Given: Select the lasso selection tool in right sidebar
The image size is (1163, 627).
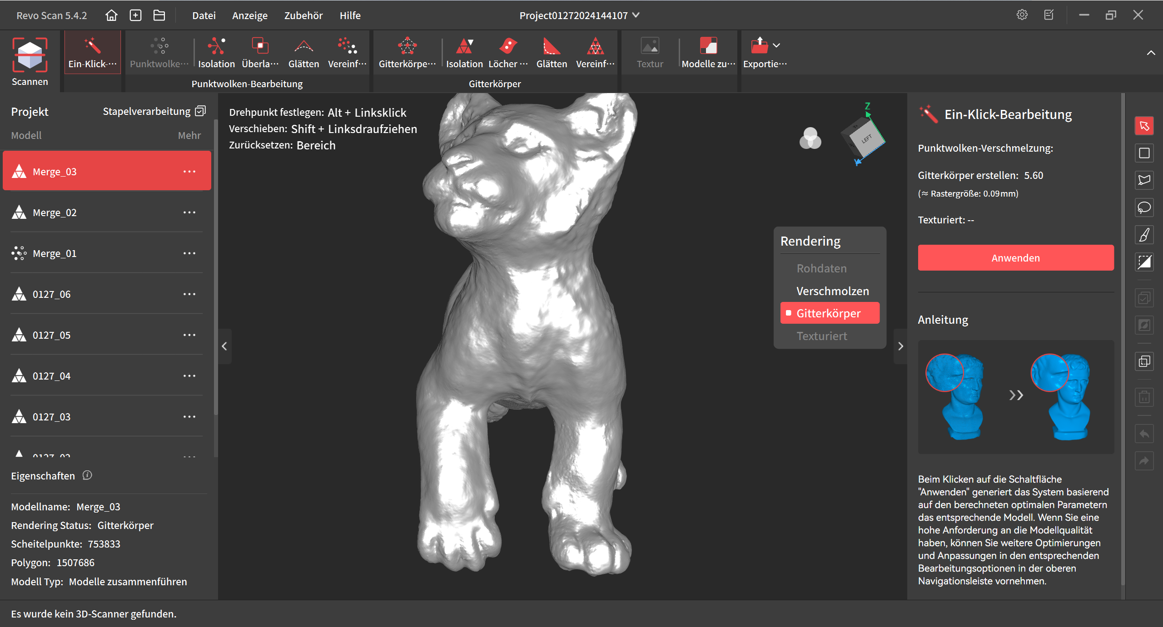Looking at the screenshot, I should [1144, 207].
